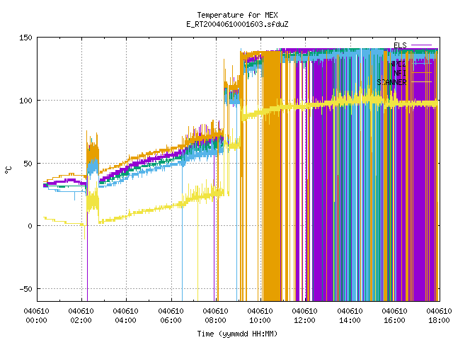This screenshot has width=453, height=340.
Task: Click the SCANNER legend label
Action: (391, 82)
